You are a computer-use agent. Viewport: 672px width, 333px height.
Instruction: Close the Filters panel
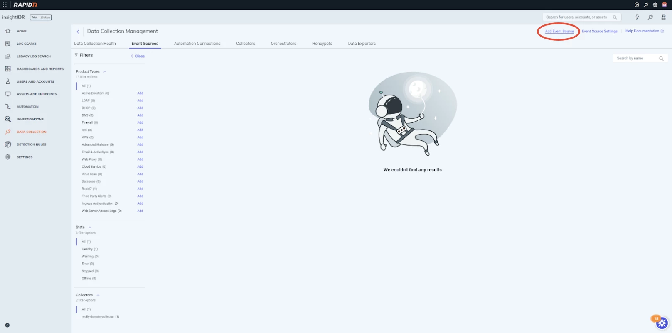pyautogui.click(x=138, y=56)
